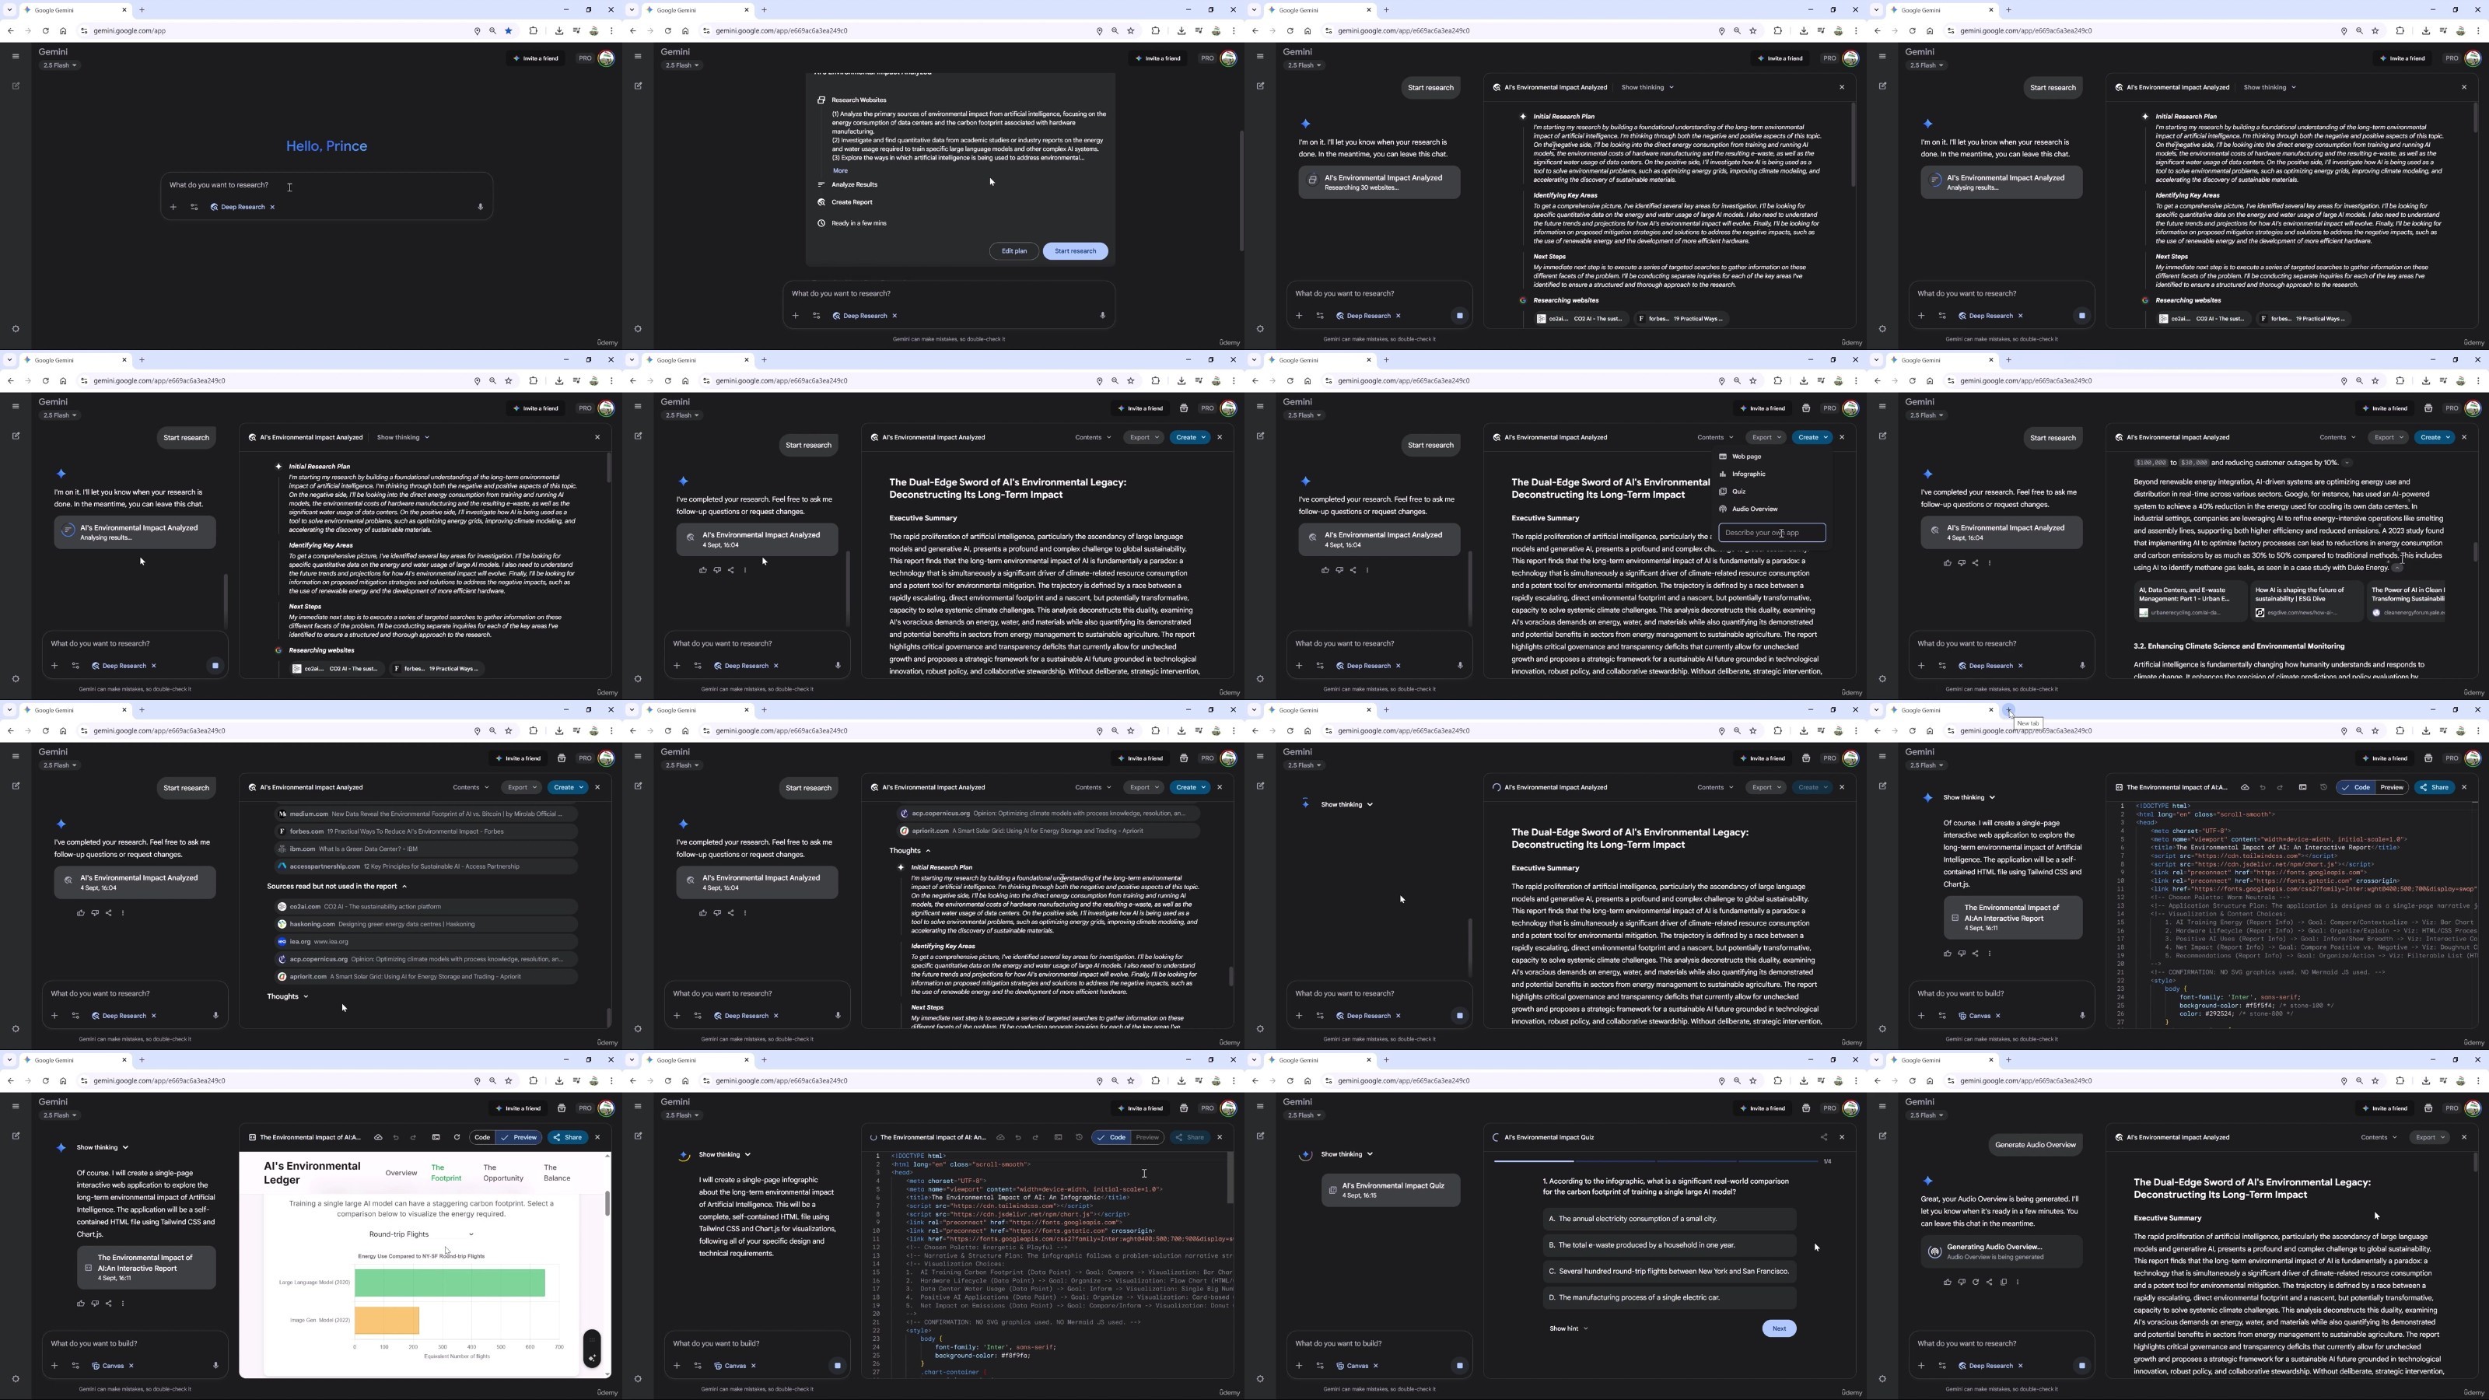Click thumbs up in AI's Environmental Ledger window
This screenshot has width=2489, height=1400.
pos(80,1304)
